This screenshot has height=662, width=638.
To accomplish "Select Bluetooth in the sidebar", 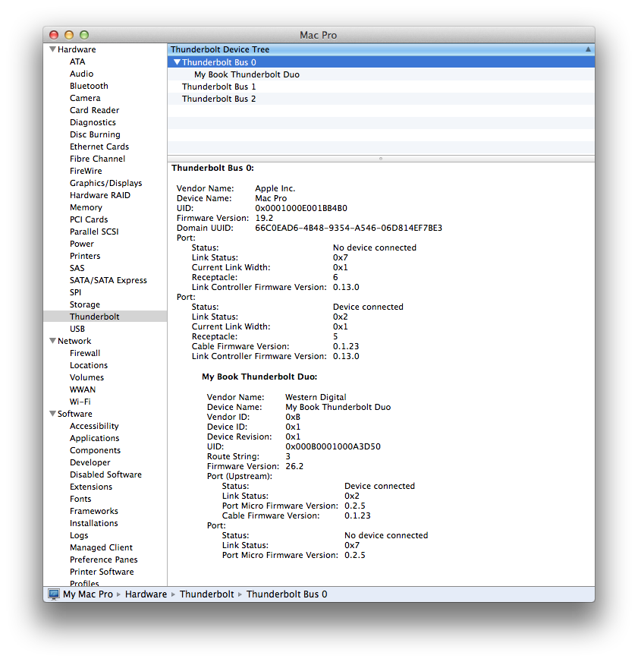I will click(x=89, y=86).
